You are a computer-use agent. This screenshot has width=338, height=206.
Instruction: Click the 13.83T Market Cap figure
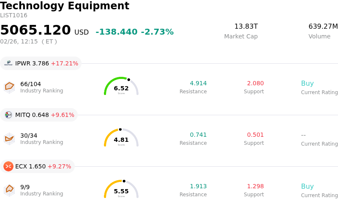coord(246,27)
